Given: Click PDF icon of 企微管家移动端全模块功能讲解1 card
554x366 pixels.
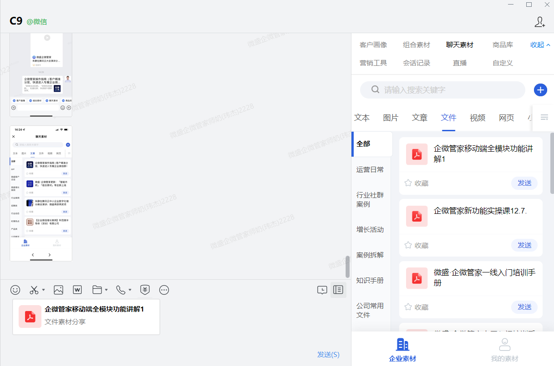Looking at the screenshot, I should pos(417,154).
